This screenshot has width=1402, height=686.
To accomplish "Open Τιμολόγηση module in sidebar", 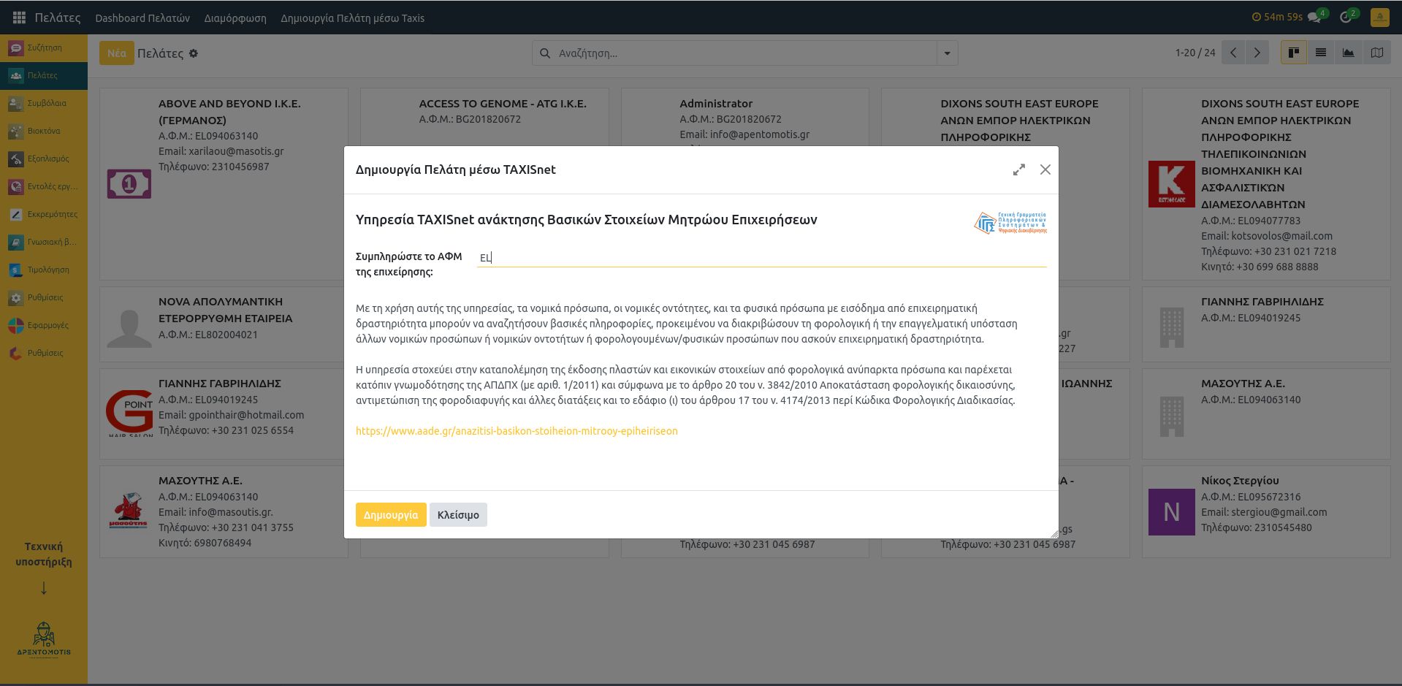I will (x=44, y=270).
